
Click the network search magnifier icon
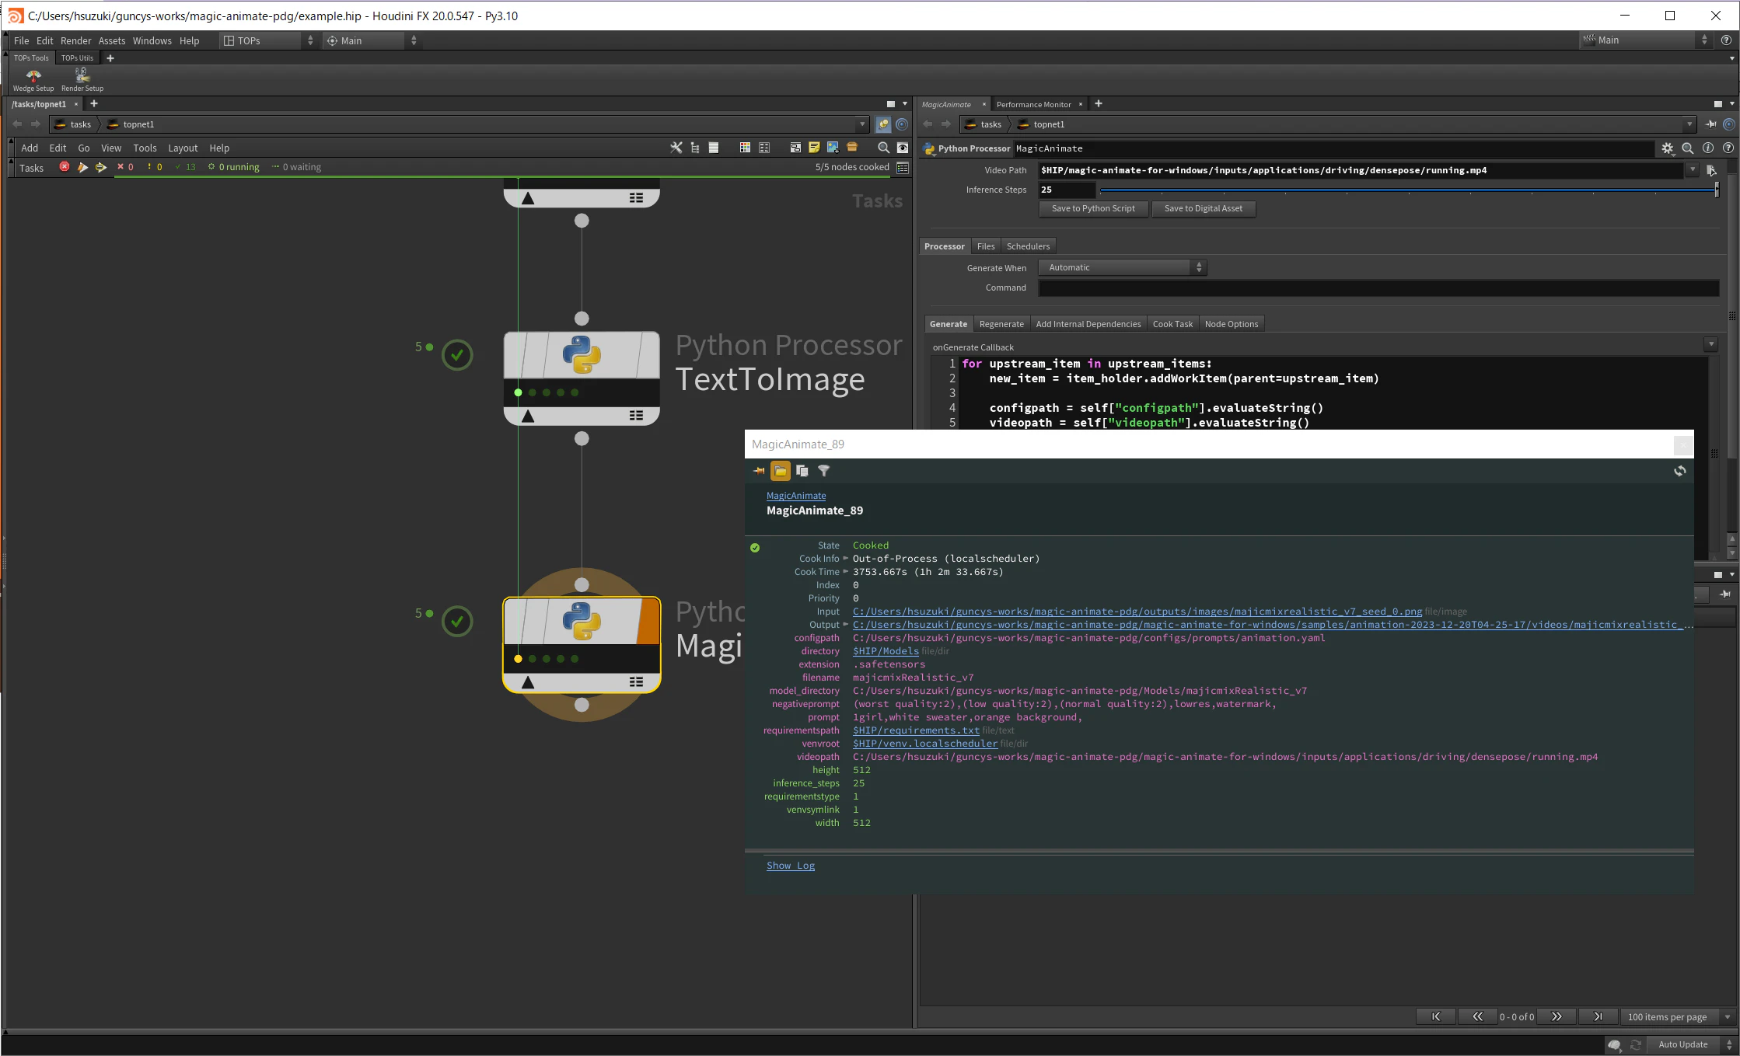click(x=883, y=148)
